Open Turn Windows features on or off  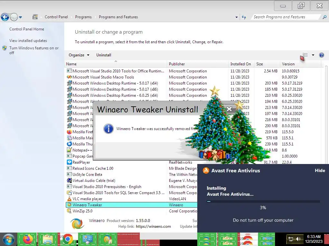click(x=34, y=50)
